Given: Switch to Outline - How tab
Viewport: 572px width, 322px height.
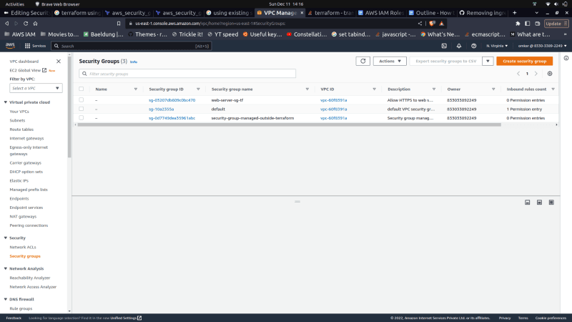Looking at the screenshot, I should pos(431,13).
